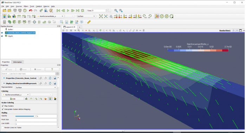The height and width of the screenshot is (133, 246).
Task: Click the Play animation button
Action: (x=68, y=11)
